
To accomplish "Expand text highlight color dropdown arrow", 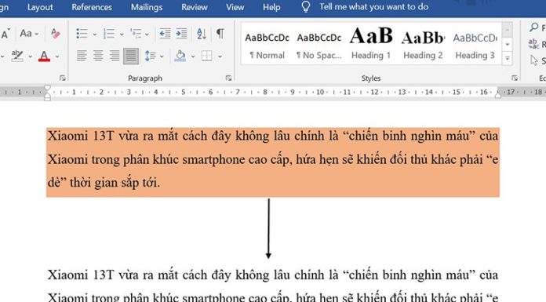I will (31, 56).
